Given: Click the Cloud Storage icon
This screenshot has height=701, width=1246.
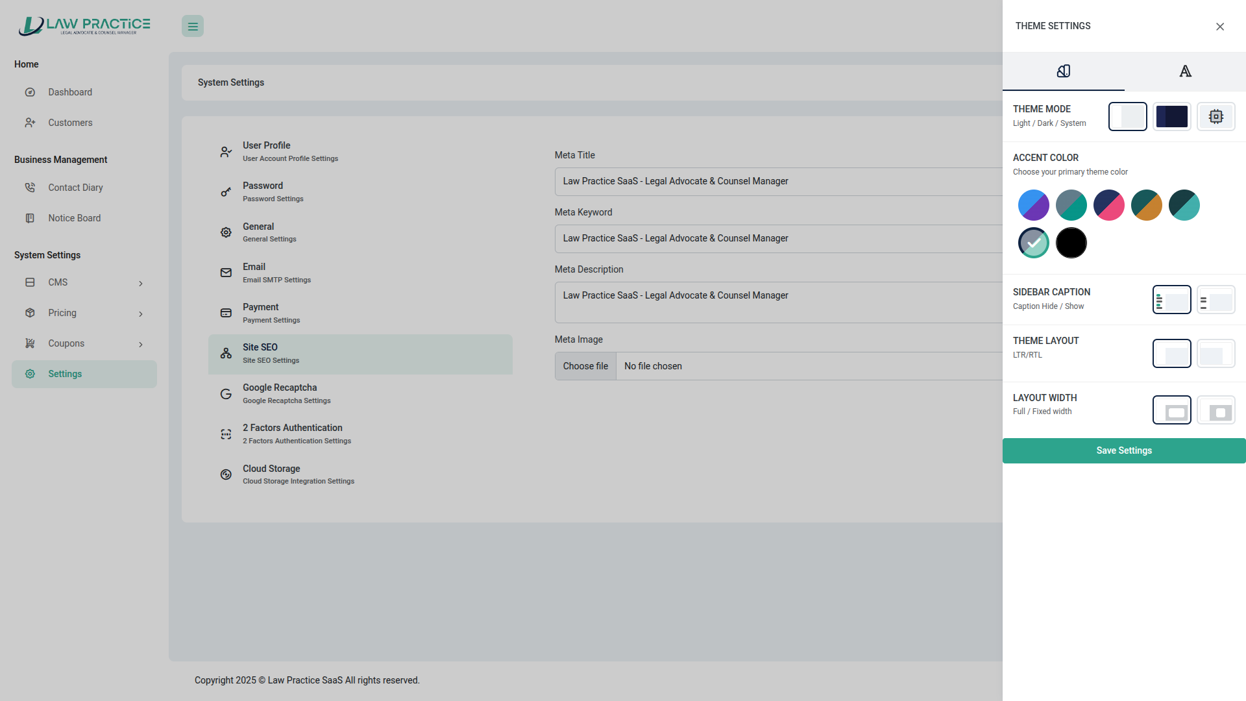Looking at the screenshot, I should pos(226,474).
